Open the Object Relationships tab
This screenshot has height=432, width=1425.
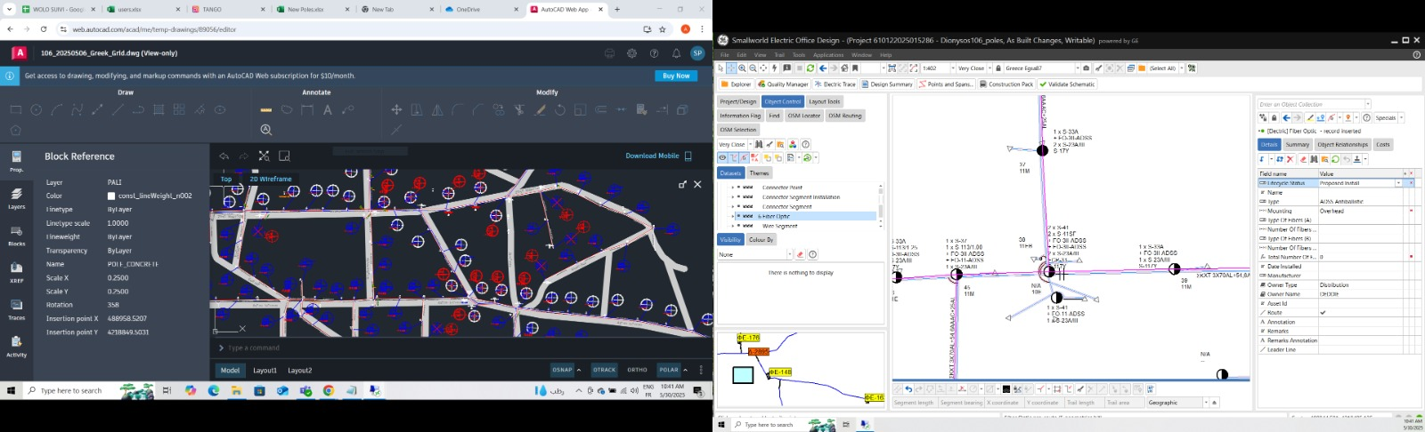pos(1342,144)
